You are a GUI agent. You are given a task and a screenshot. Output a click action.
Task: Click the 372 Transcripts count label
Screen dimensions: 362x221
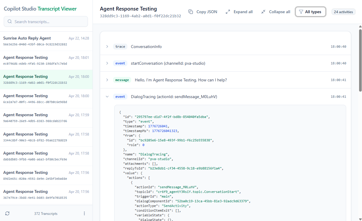click(x=46, y=214)
